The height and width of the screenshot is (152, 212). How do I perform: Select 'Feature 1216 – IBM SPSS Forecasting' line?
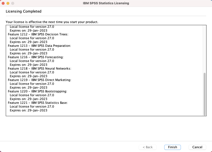(36, 57)
